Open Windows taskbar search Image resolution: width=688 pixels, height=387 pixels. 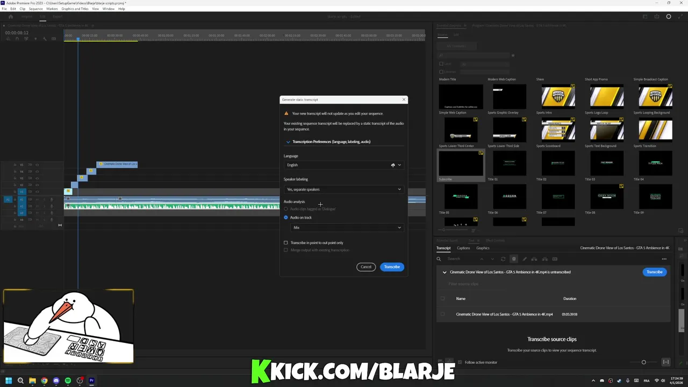[20, 381]
